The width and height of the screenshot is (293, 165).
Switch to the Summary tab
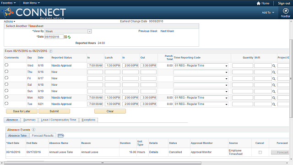[x=29, y=120]
